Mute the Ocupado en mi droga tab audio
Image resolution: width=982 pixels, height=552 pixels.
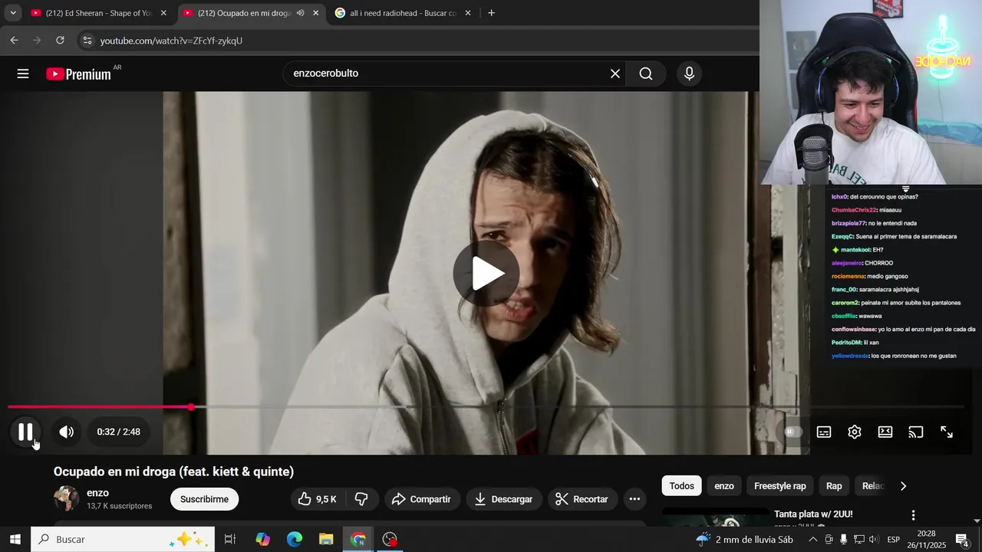click(x=300, y=13)
